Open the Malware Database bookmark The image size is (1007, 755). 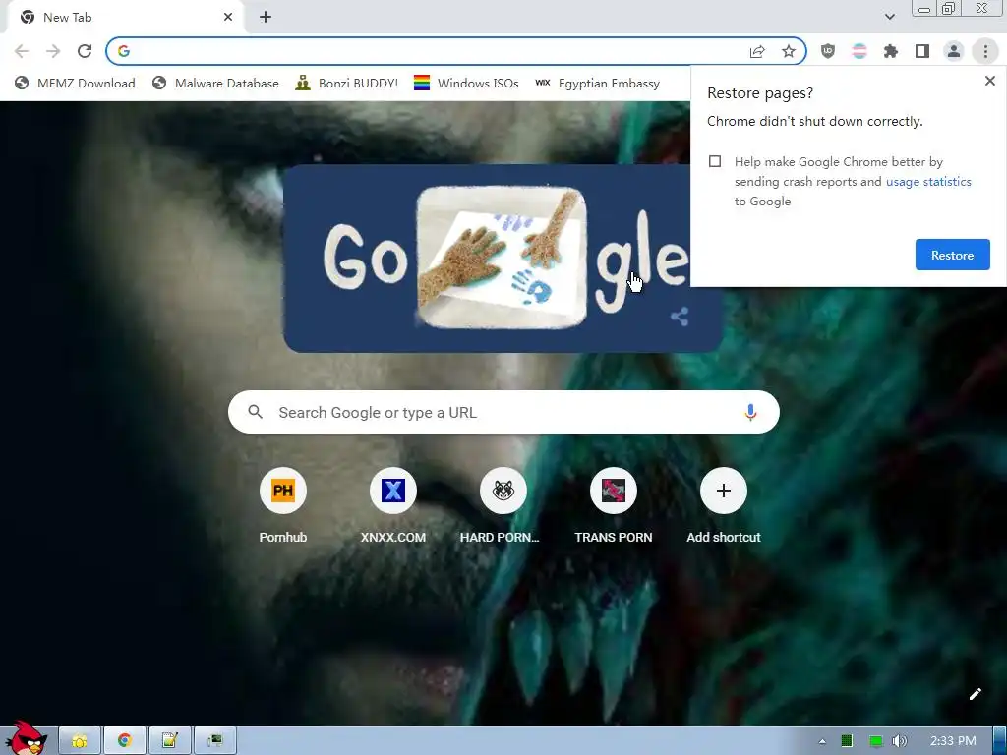215,83
